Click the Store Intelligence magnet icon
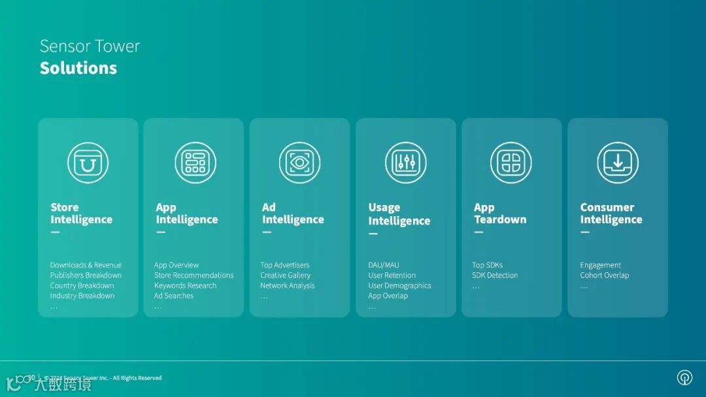 88,163
